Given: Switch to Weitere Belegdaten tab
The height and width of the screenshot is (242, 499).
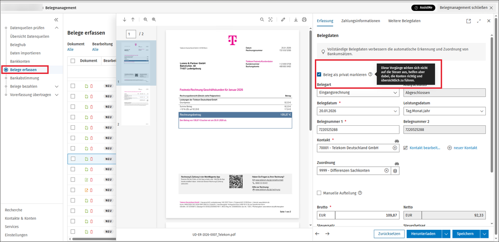Looking at the screenshot, I should pos(404,21).
